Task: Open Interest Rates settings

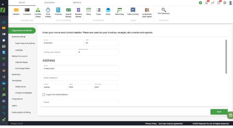Action: coord(22,62)
